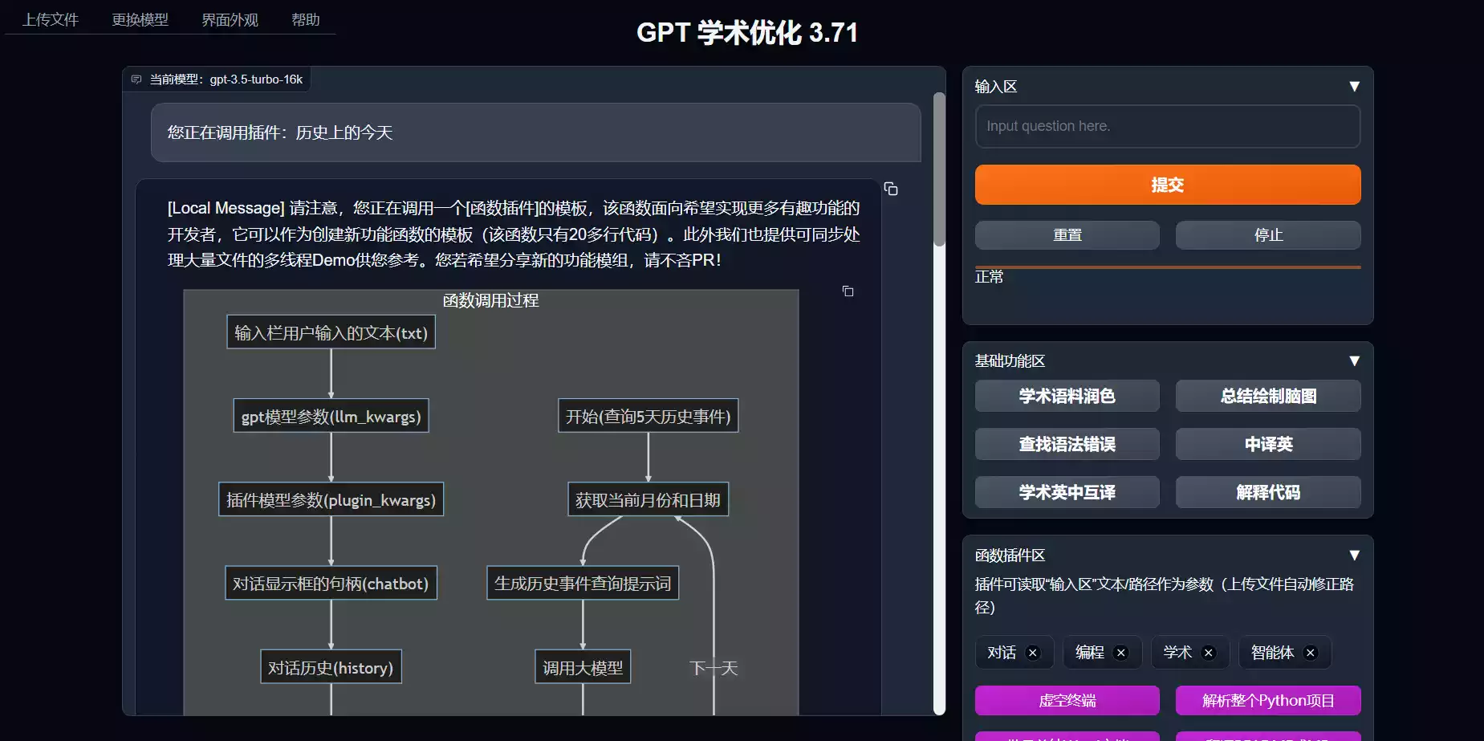Screen dimensions: 1484x741
Task: Launch 虚空终端 plugin
Action: (x=1067, y=700)
